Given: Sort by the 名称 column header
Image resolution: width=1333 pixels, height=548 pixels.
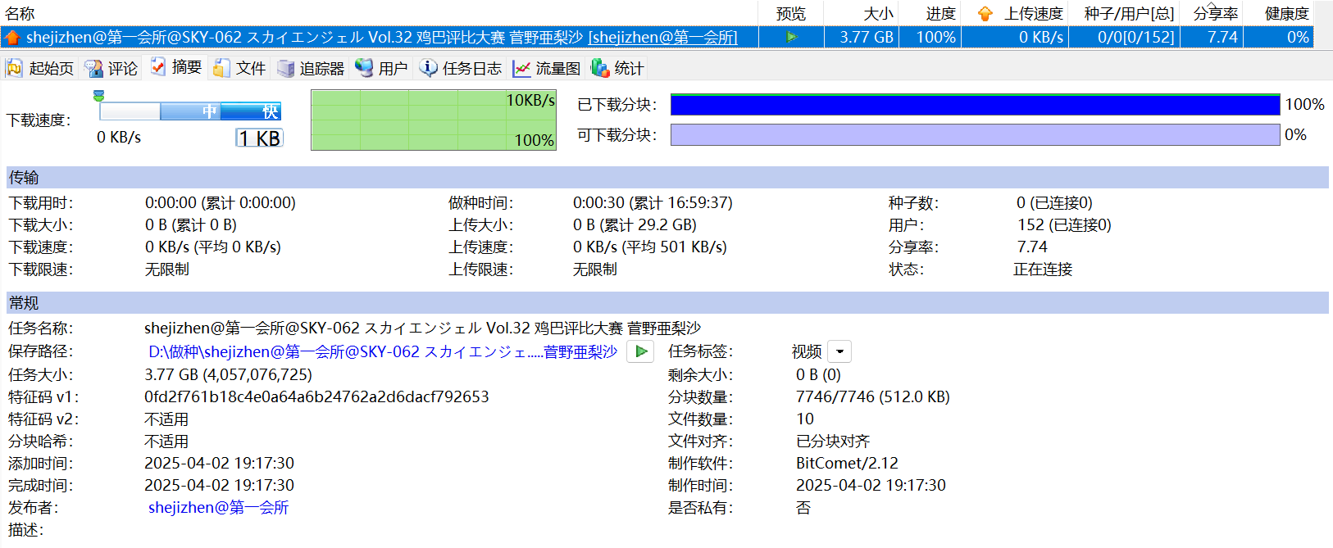Looking at the screenshot, I should [20, 14].
